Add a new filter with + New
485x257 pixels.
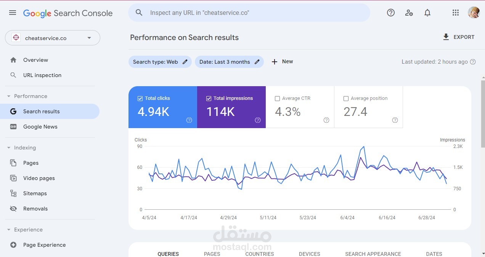tap(282, 61)
